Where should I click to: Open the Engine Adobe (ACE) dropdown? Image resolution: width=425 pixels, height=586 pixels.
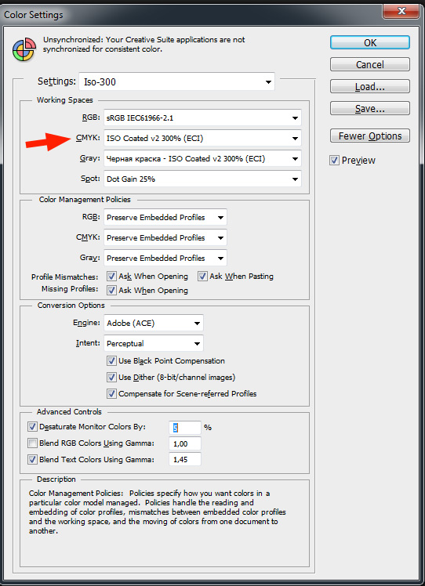point(154,324)
